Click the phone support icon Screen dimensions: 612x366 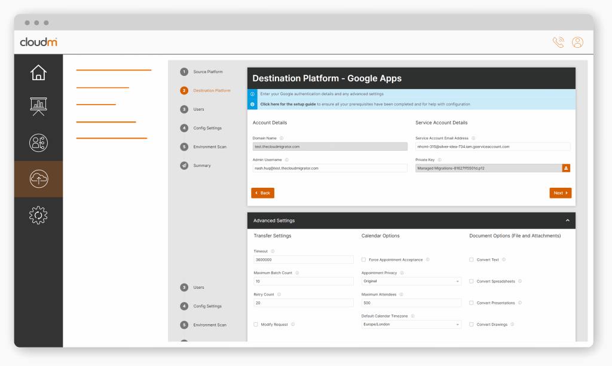(x=558, y=42)
